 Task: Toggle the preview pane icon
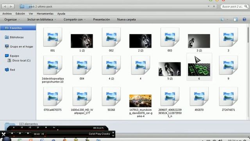click(236, 20)
